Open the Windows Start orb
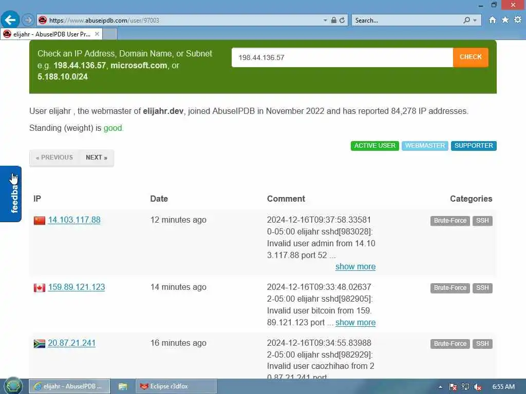This screenshot has height=394, width=526. (x=14, y=386)
